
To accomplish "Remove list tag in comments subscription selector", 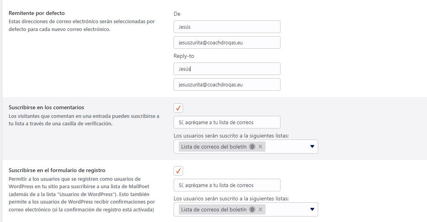I will (x=260, y=147).
